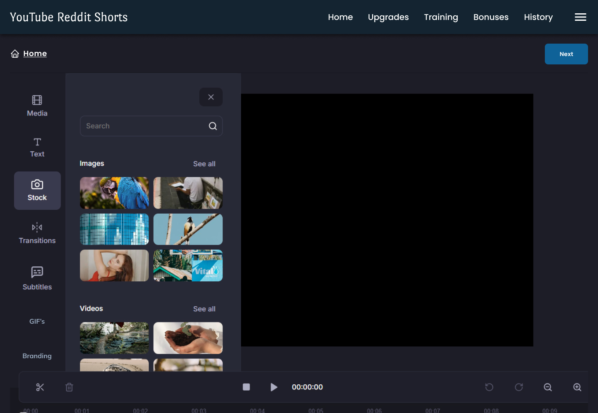Open the Media panel icon

(x=37, y=100)
